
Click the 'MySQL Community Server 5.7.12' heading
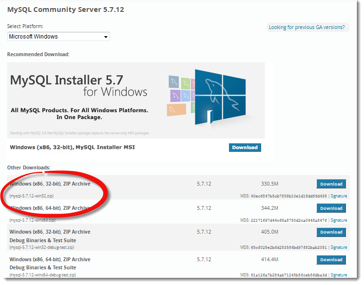[66, 10]
